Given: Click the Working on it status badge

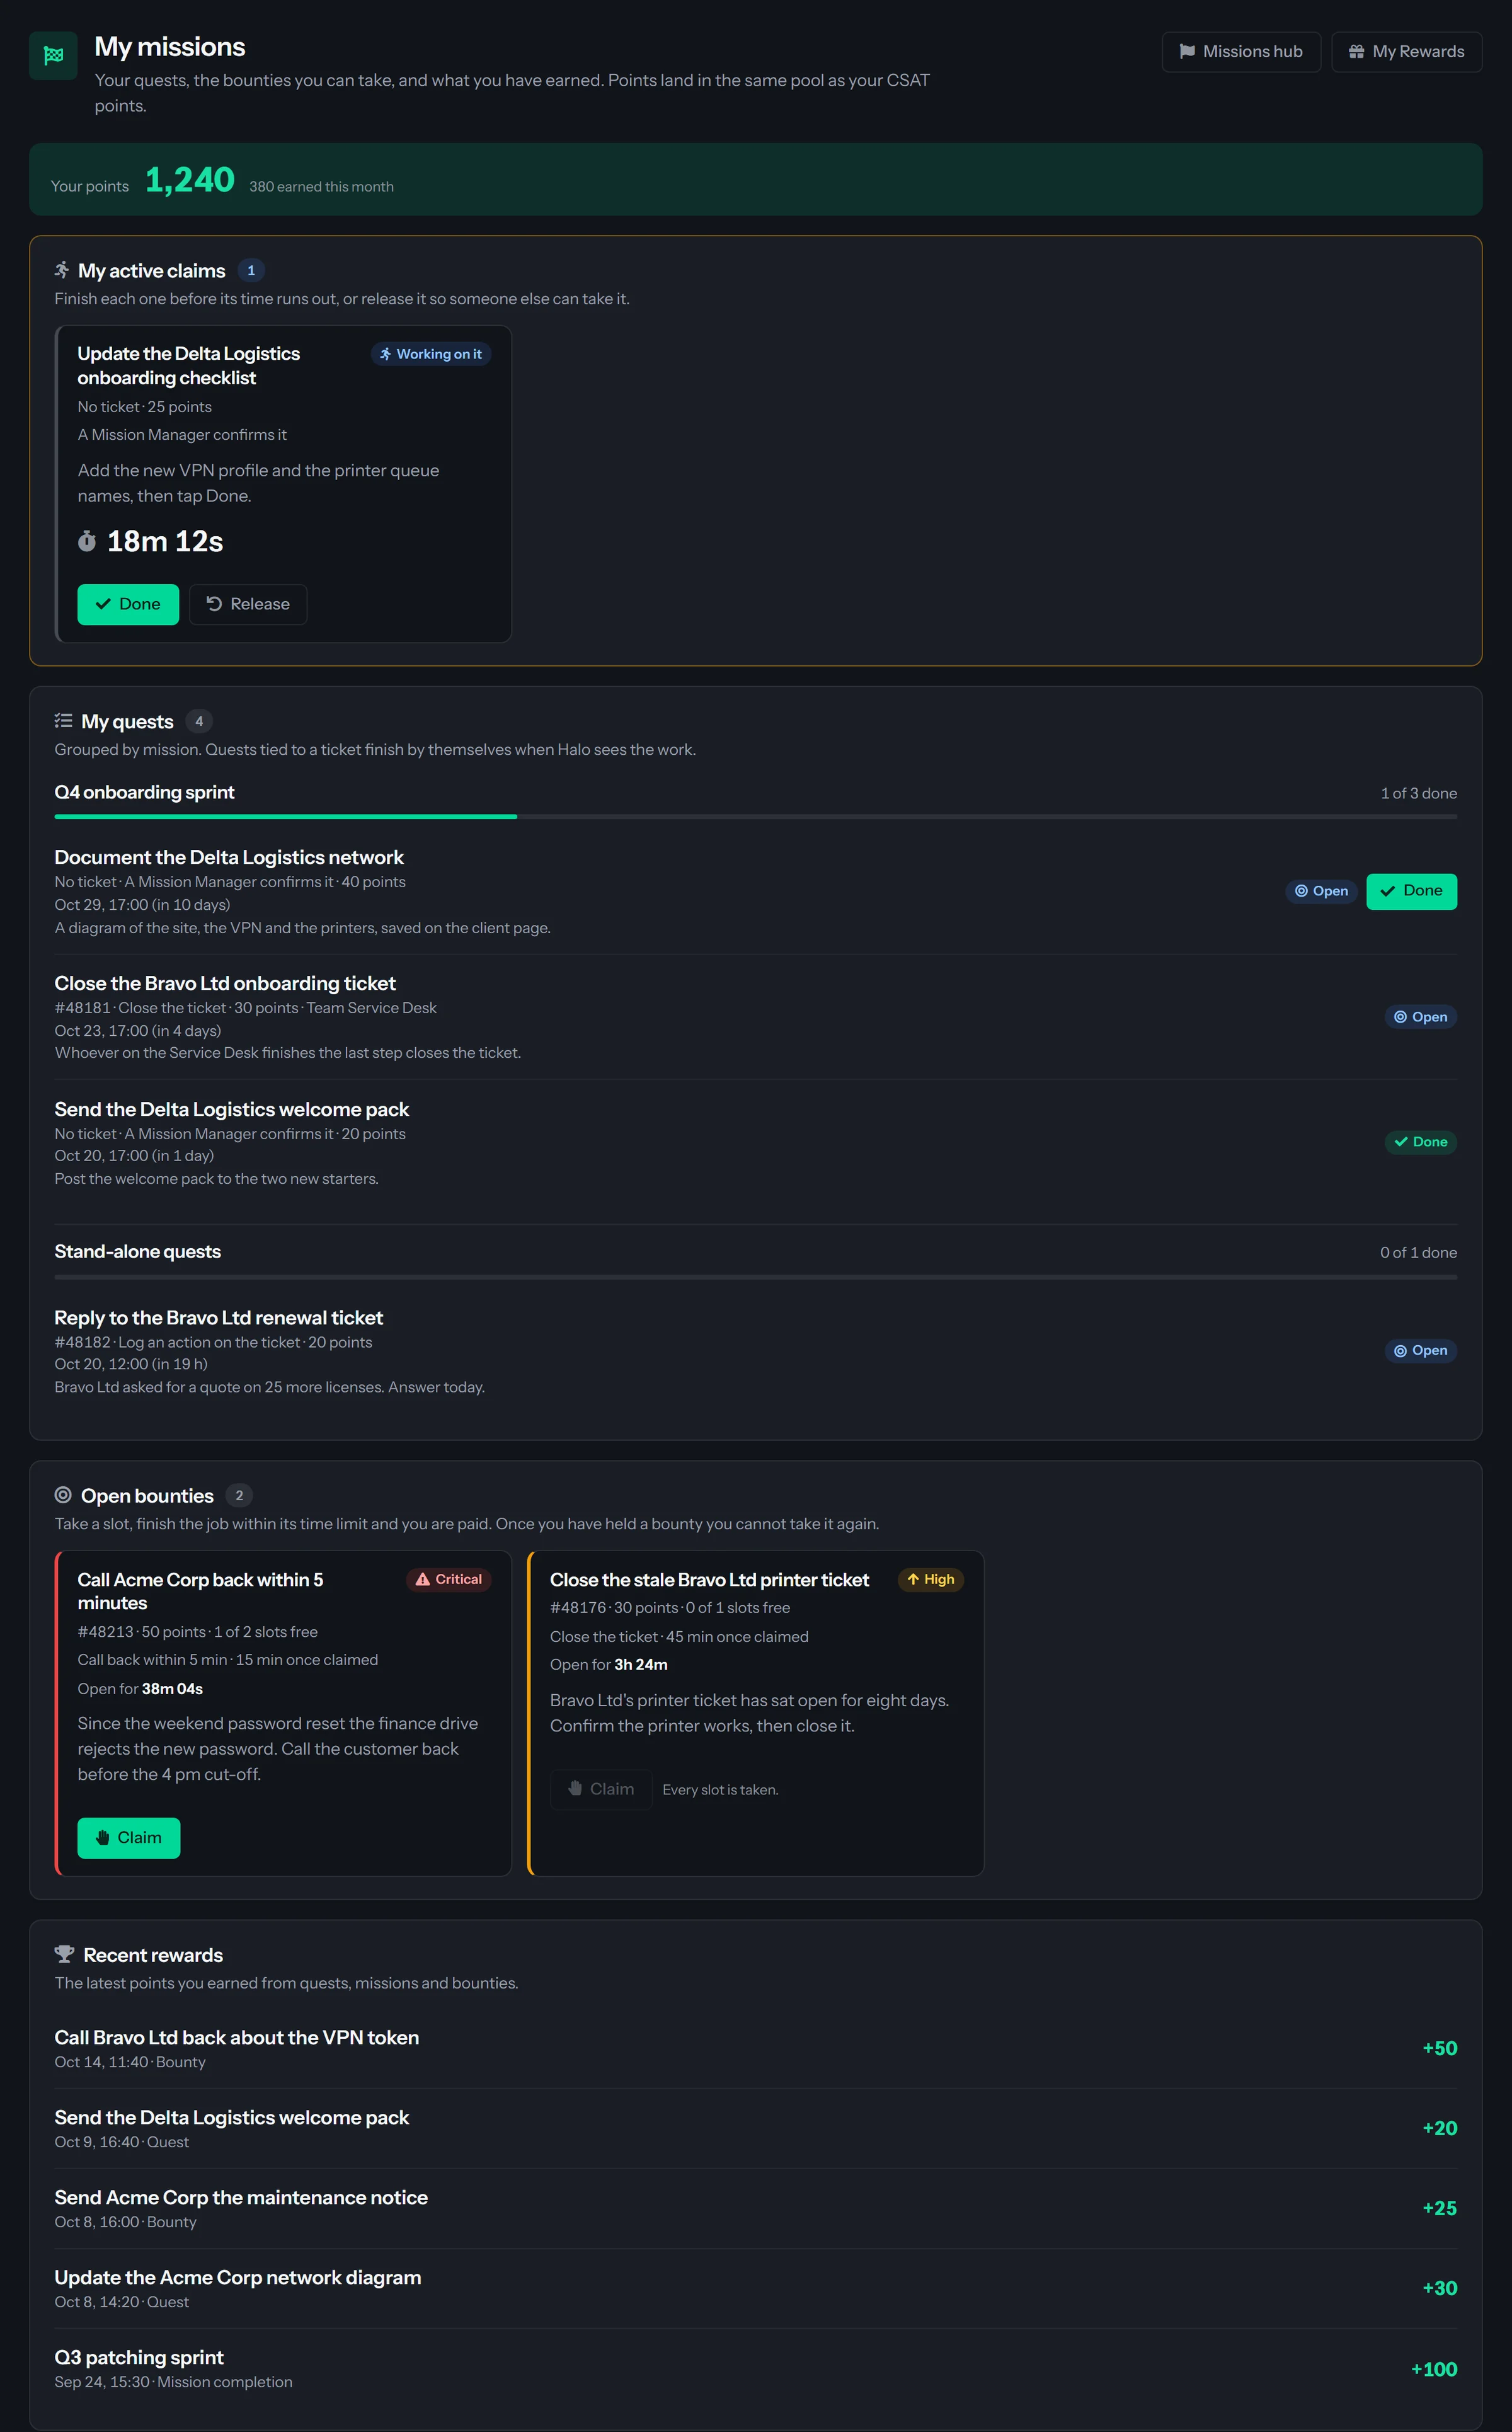Looking at the screenshot, I should (431, 354).
